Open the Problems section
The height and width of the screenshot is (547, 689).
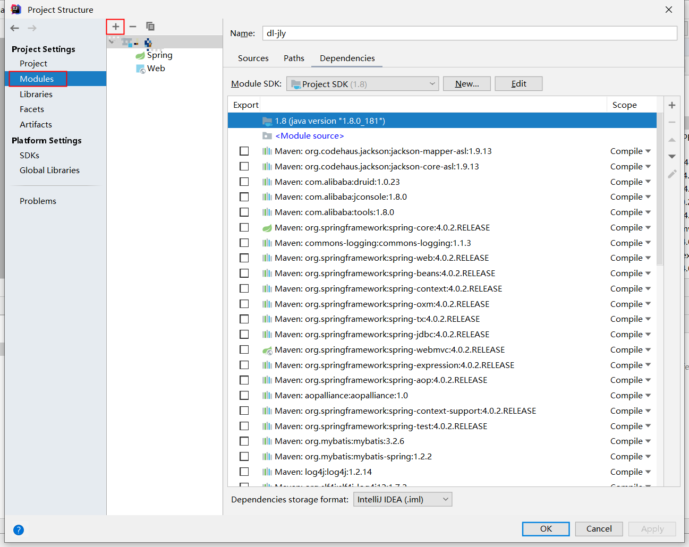(x=38, y=201)
